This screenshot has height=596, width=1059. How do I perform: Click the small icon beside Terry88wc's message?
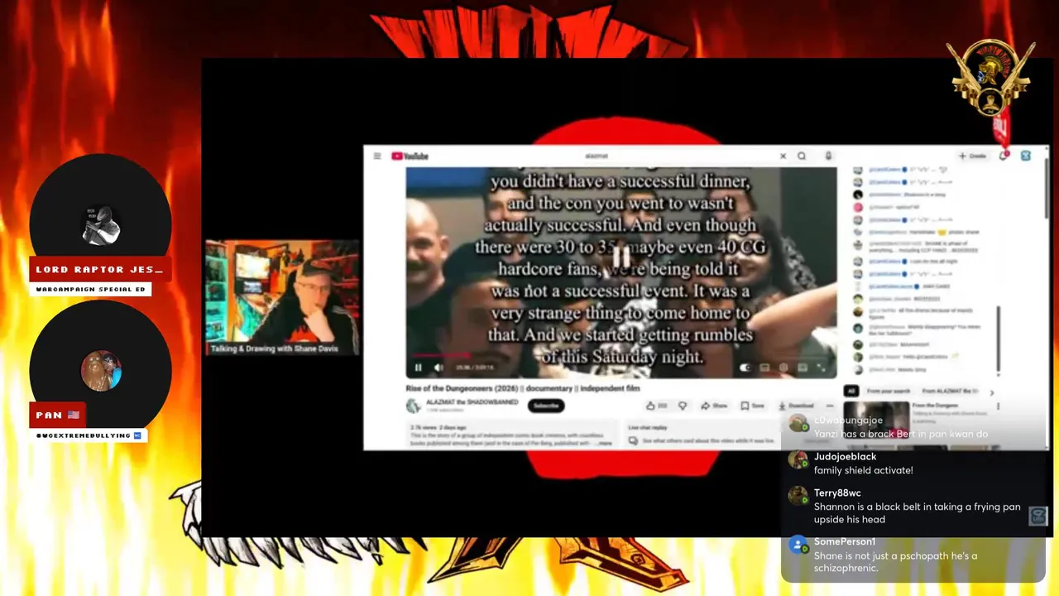point(1037,517)
